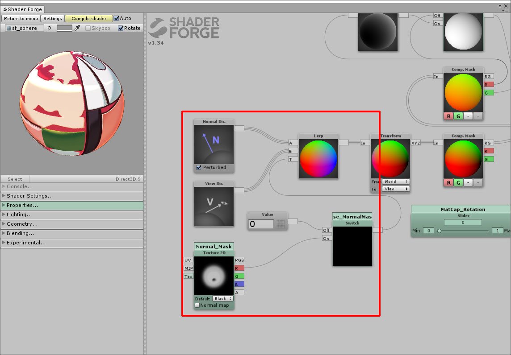Toggle Perturbed checkbox on Normal Dir node
Image resolution: width=511 pixels, height=355 pixels.
pyautogui.click(x=198, y=167)
